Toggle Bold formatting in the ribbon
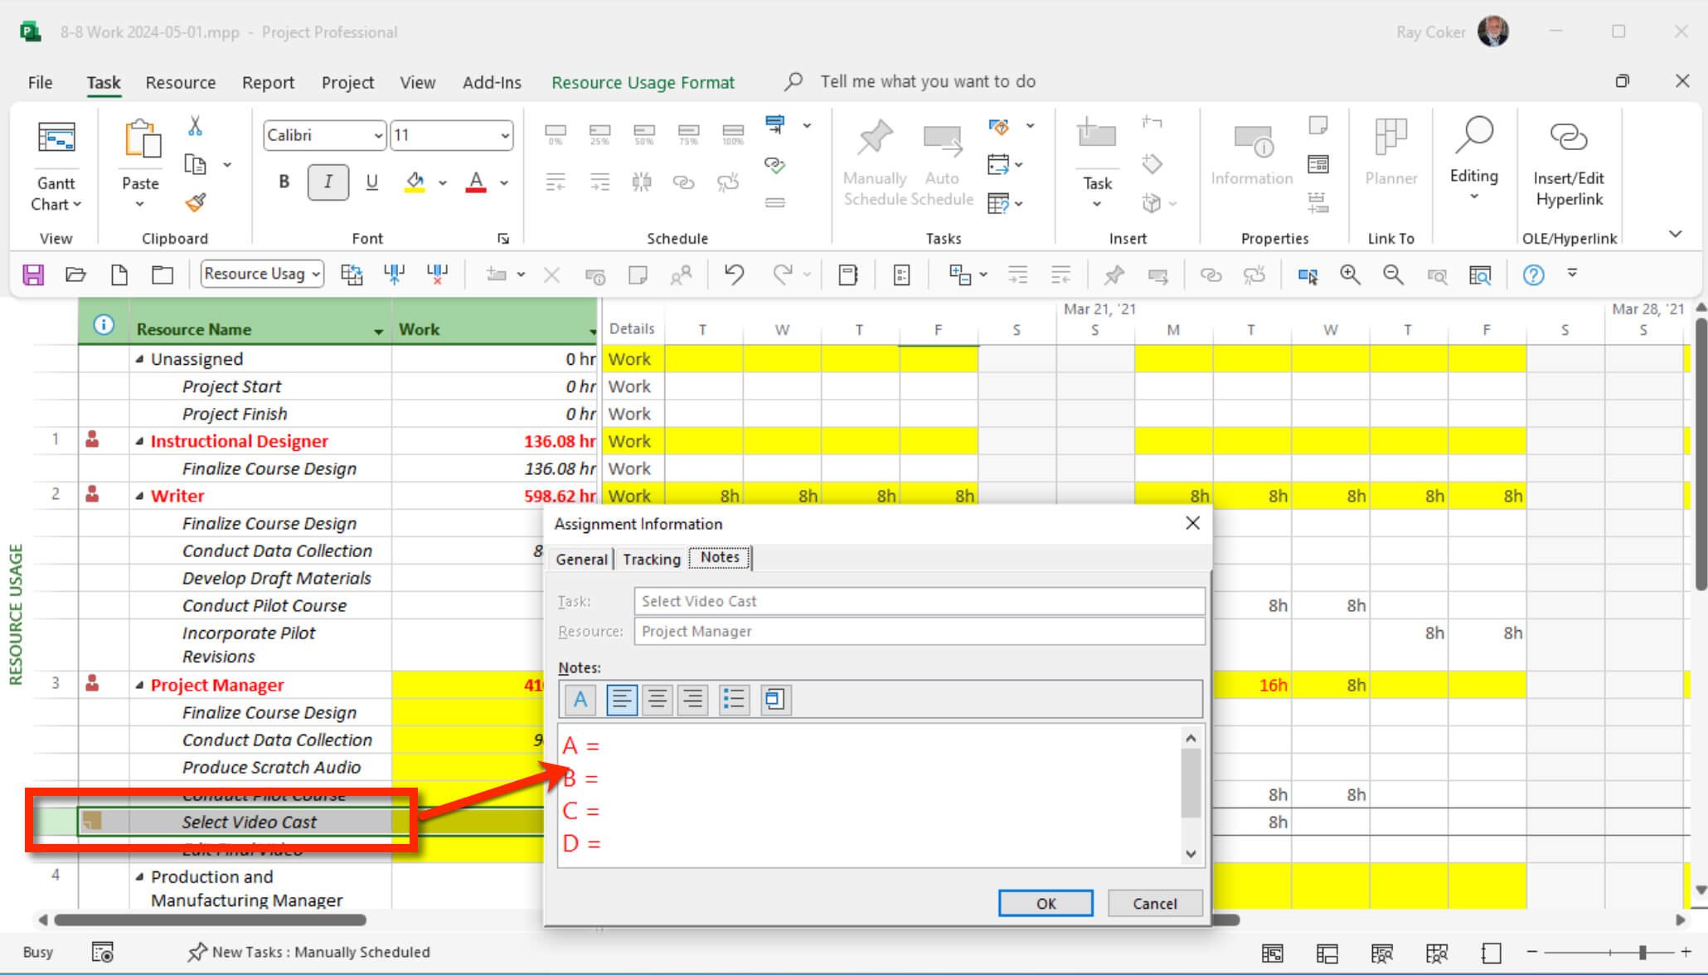1708x975 pixels. pos(284,182)
